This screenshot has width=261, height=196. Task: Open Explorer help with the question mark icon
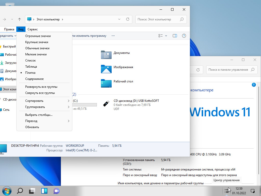tap(184, 36)
